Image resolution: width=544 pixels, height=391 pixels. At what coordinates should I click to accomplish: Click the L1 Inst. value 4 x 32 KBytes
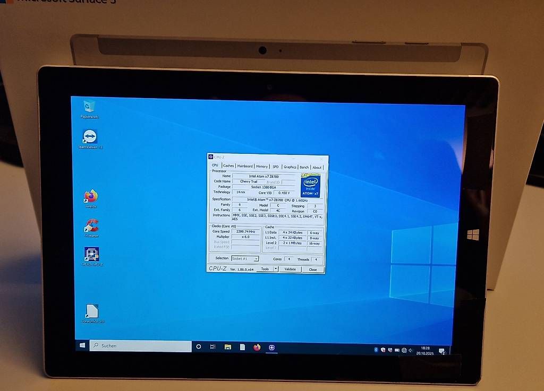click(293, 238)
